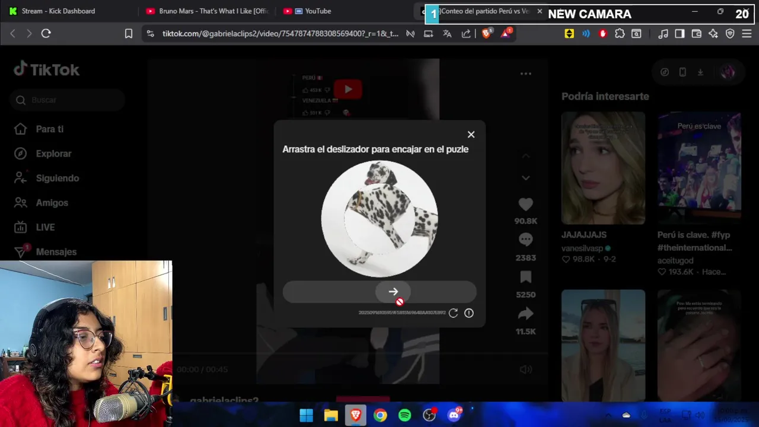Open the Extensions puzzle-piece menu
Image resolution: width=759 pixels, height=427 pixels.
pyautogui.click(x=620, y=34)
